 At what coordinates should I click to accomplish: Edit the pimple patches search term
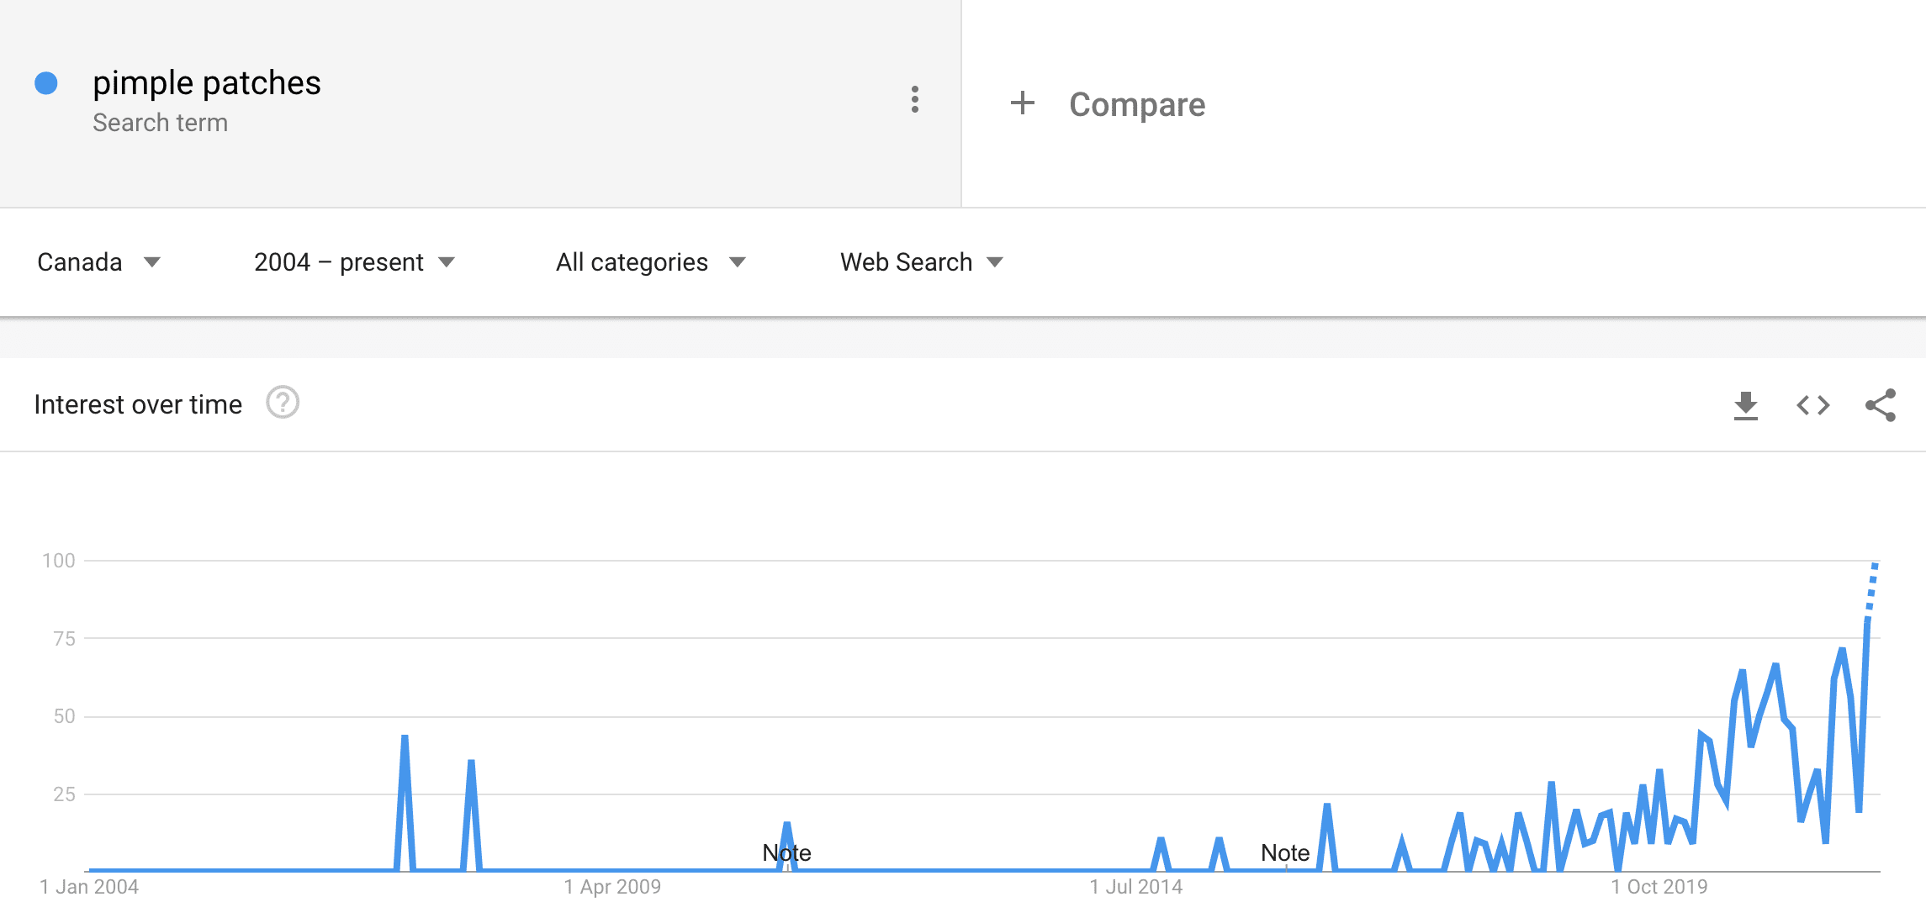207,82
